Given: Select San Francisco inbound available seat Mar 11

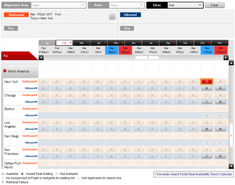Looking at the screenshot, I should (207, 156).
